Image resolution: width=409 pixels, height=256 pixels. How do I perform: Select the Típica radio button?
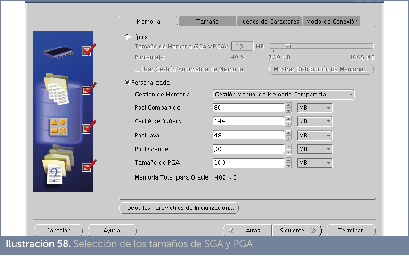pyautogui.click(x=128, y=37)
